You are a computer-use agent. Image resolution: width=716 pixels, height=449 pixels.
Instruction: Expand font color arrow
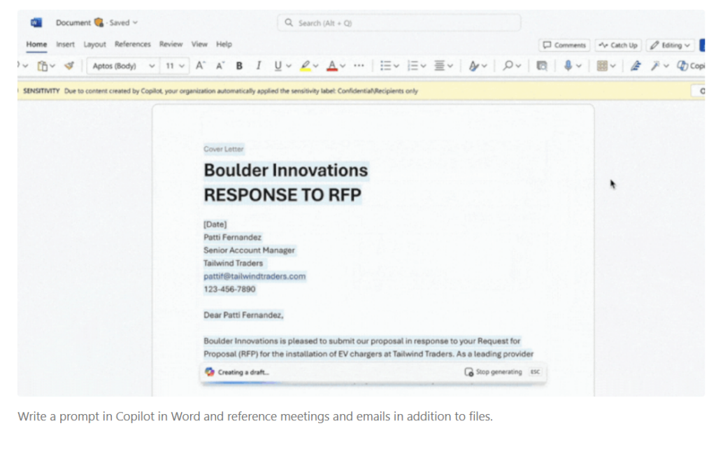click(343, 66)
